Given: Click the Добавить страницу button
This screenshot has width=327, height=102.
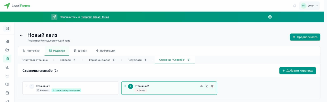Looking at the screenshot, I should [x=298, y=70].
